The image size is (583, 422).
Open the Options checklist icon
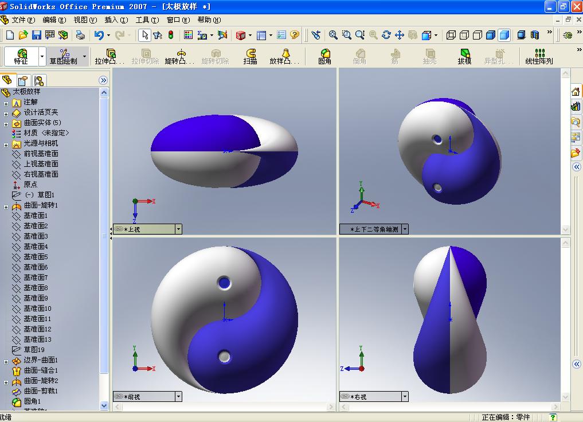point(281,35)
